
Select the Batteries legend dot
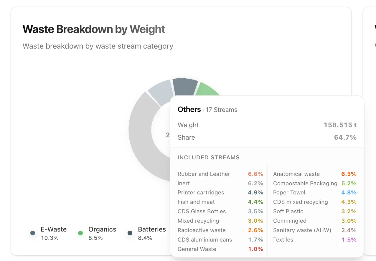pos(130,233)
